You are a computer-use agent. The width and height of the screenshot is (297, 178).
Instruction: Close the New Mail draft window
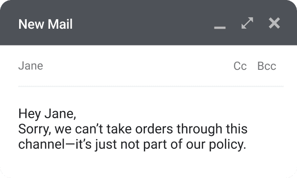point(274,23)
